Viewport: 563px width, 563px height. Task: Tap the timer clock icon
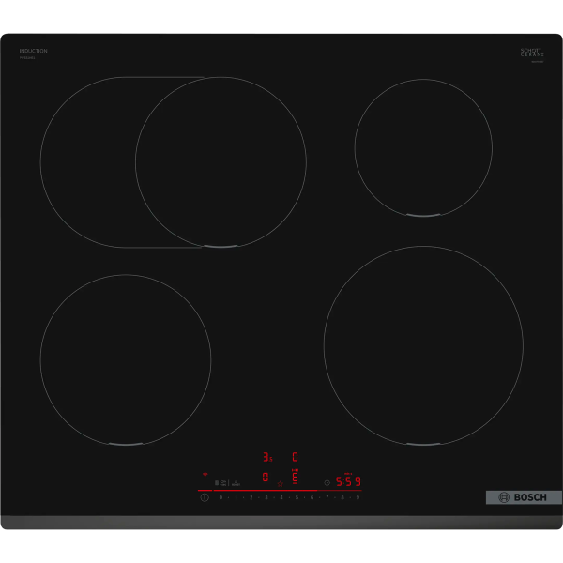click(x=327, y=482)
